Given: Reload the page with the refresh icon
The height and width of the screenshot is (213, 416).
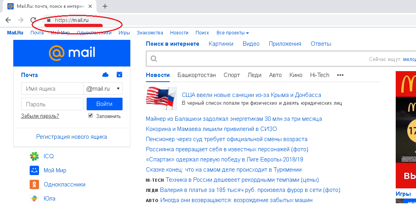Looking at the screenshot, I should pos(33,20).
